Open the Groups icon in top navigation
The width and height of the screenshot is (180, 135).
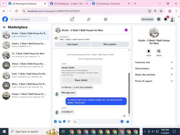coord(105,19)
